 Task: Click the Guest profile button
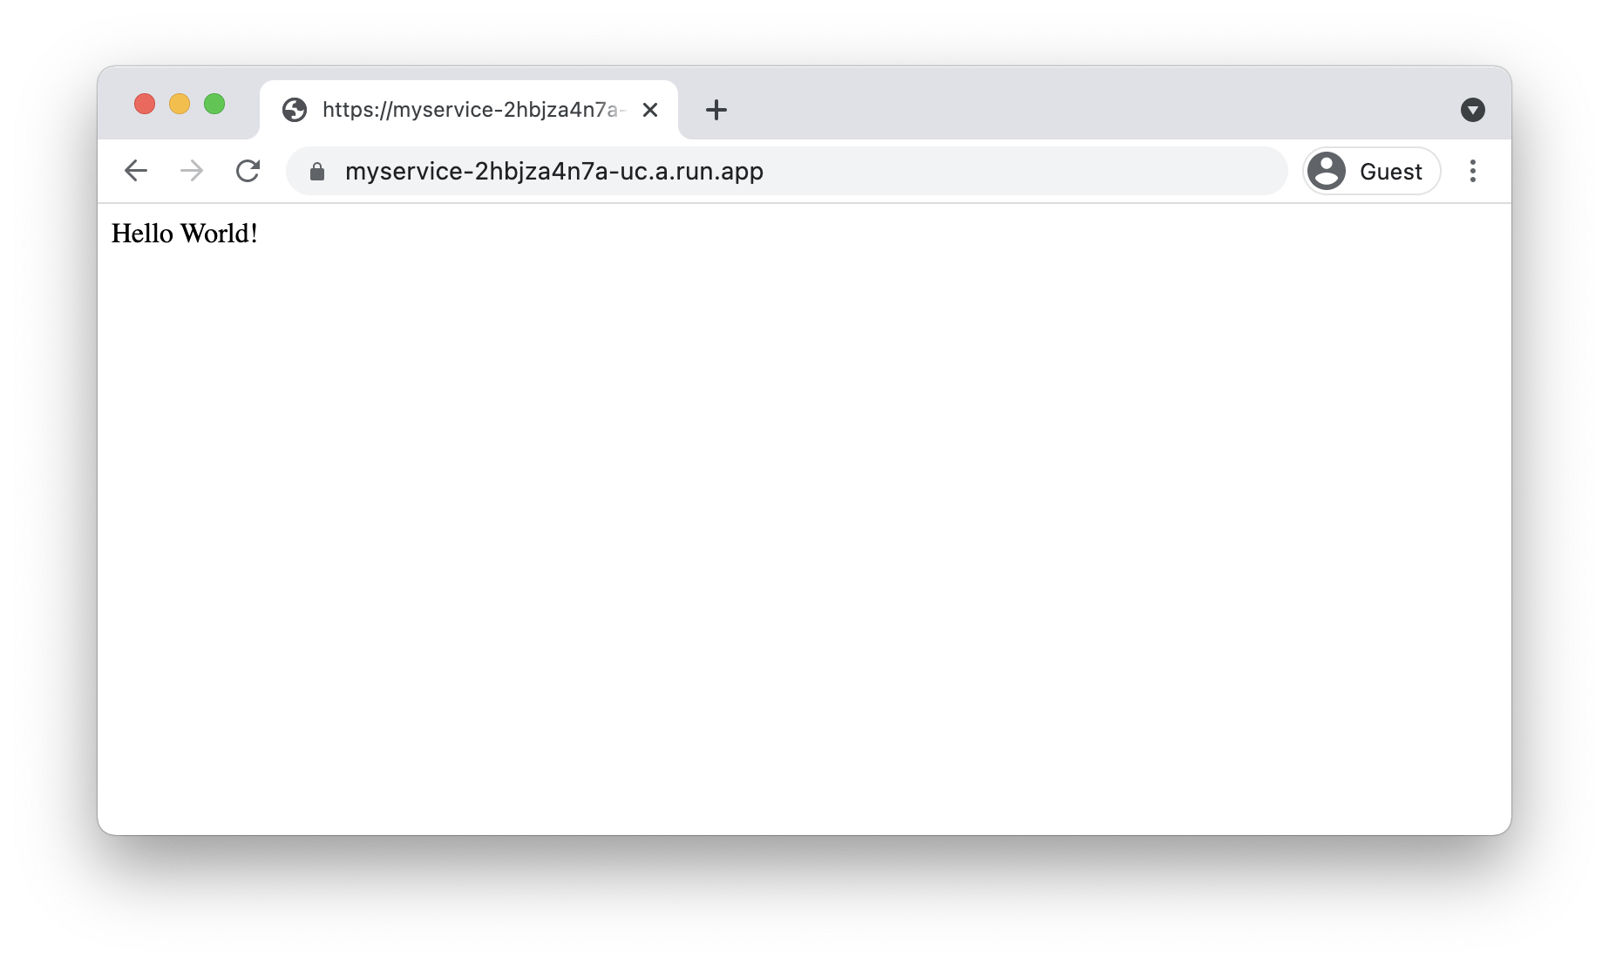1372,171
